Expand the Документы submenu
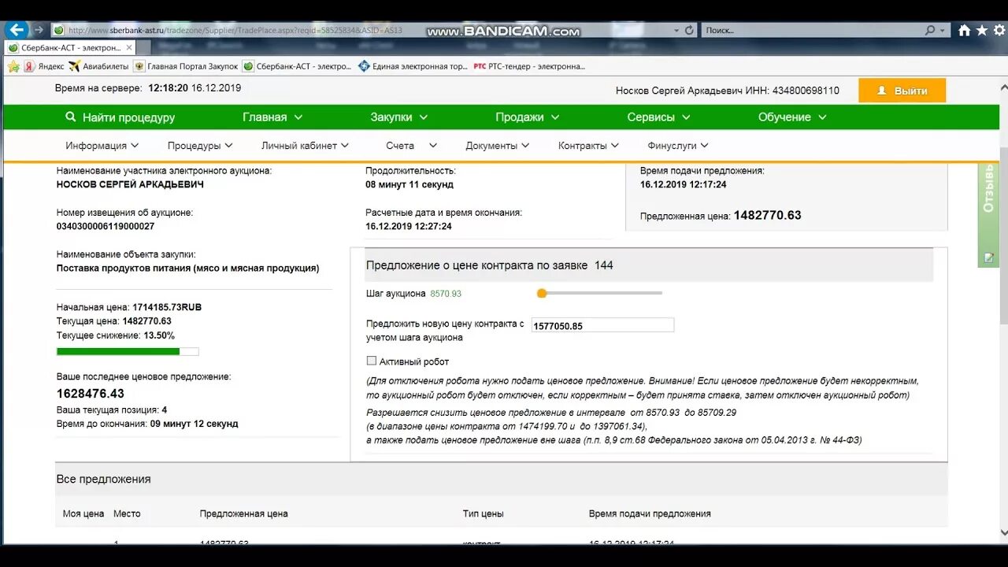The image size is (1008, 567). [498, 146]
